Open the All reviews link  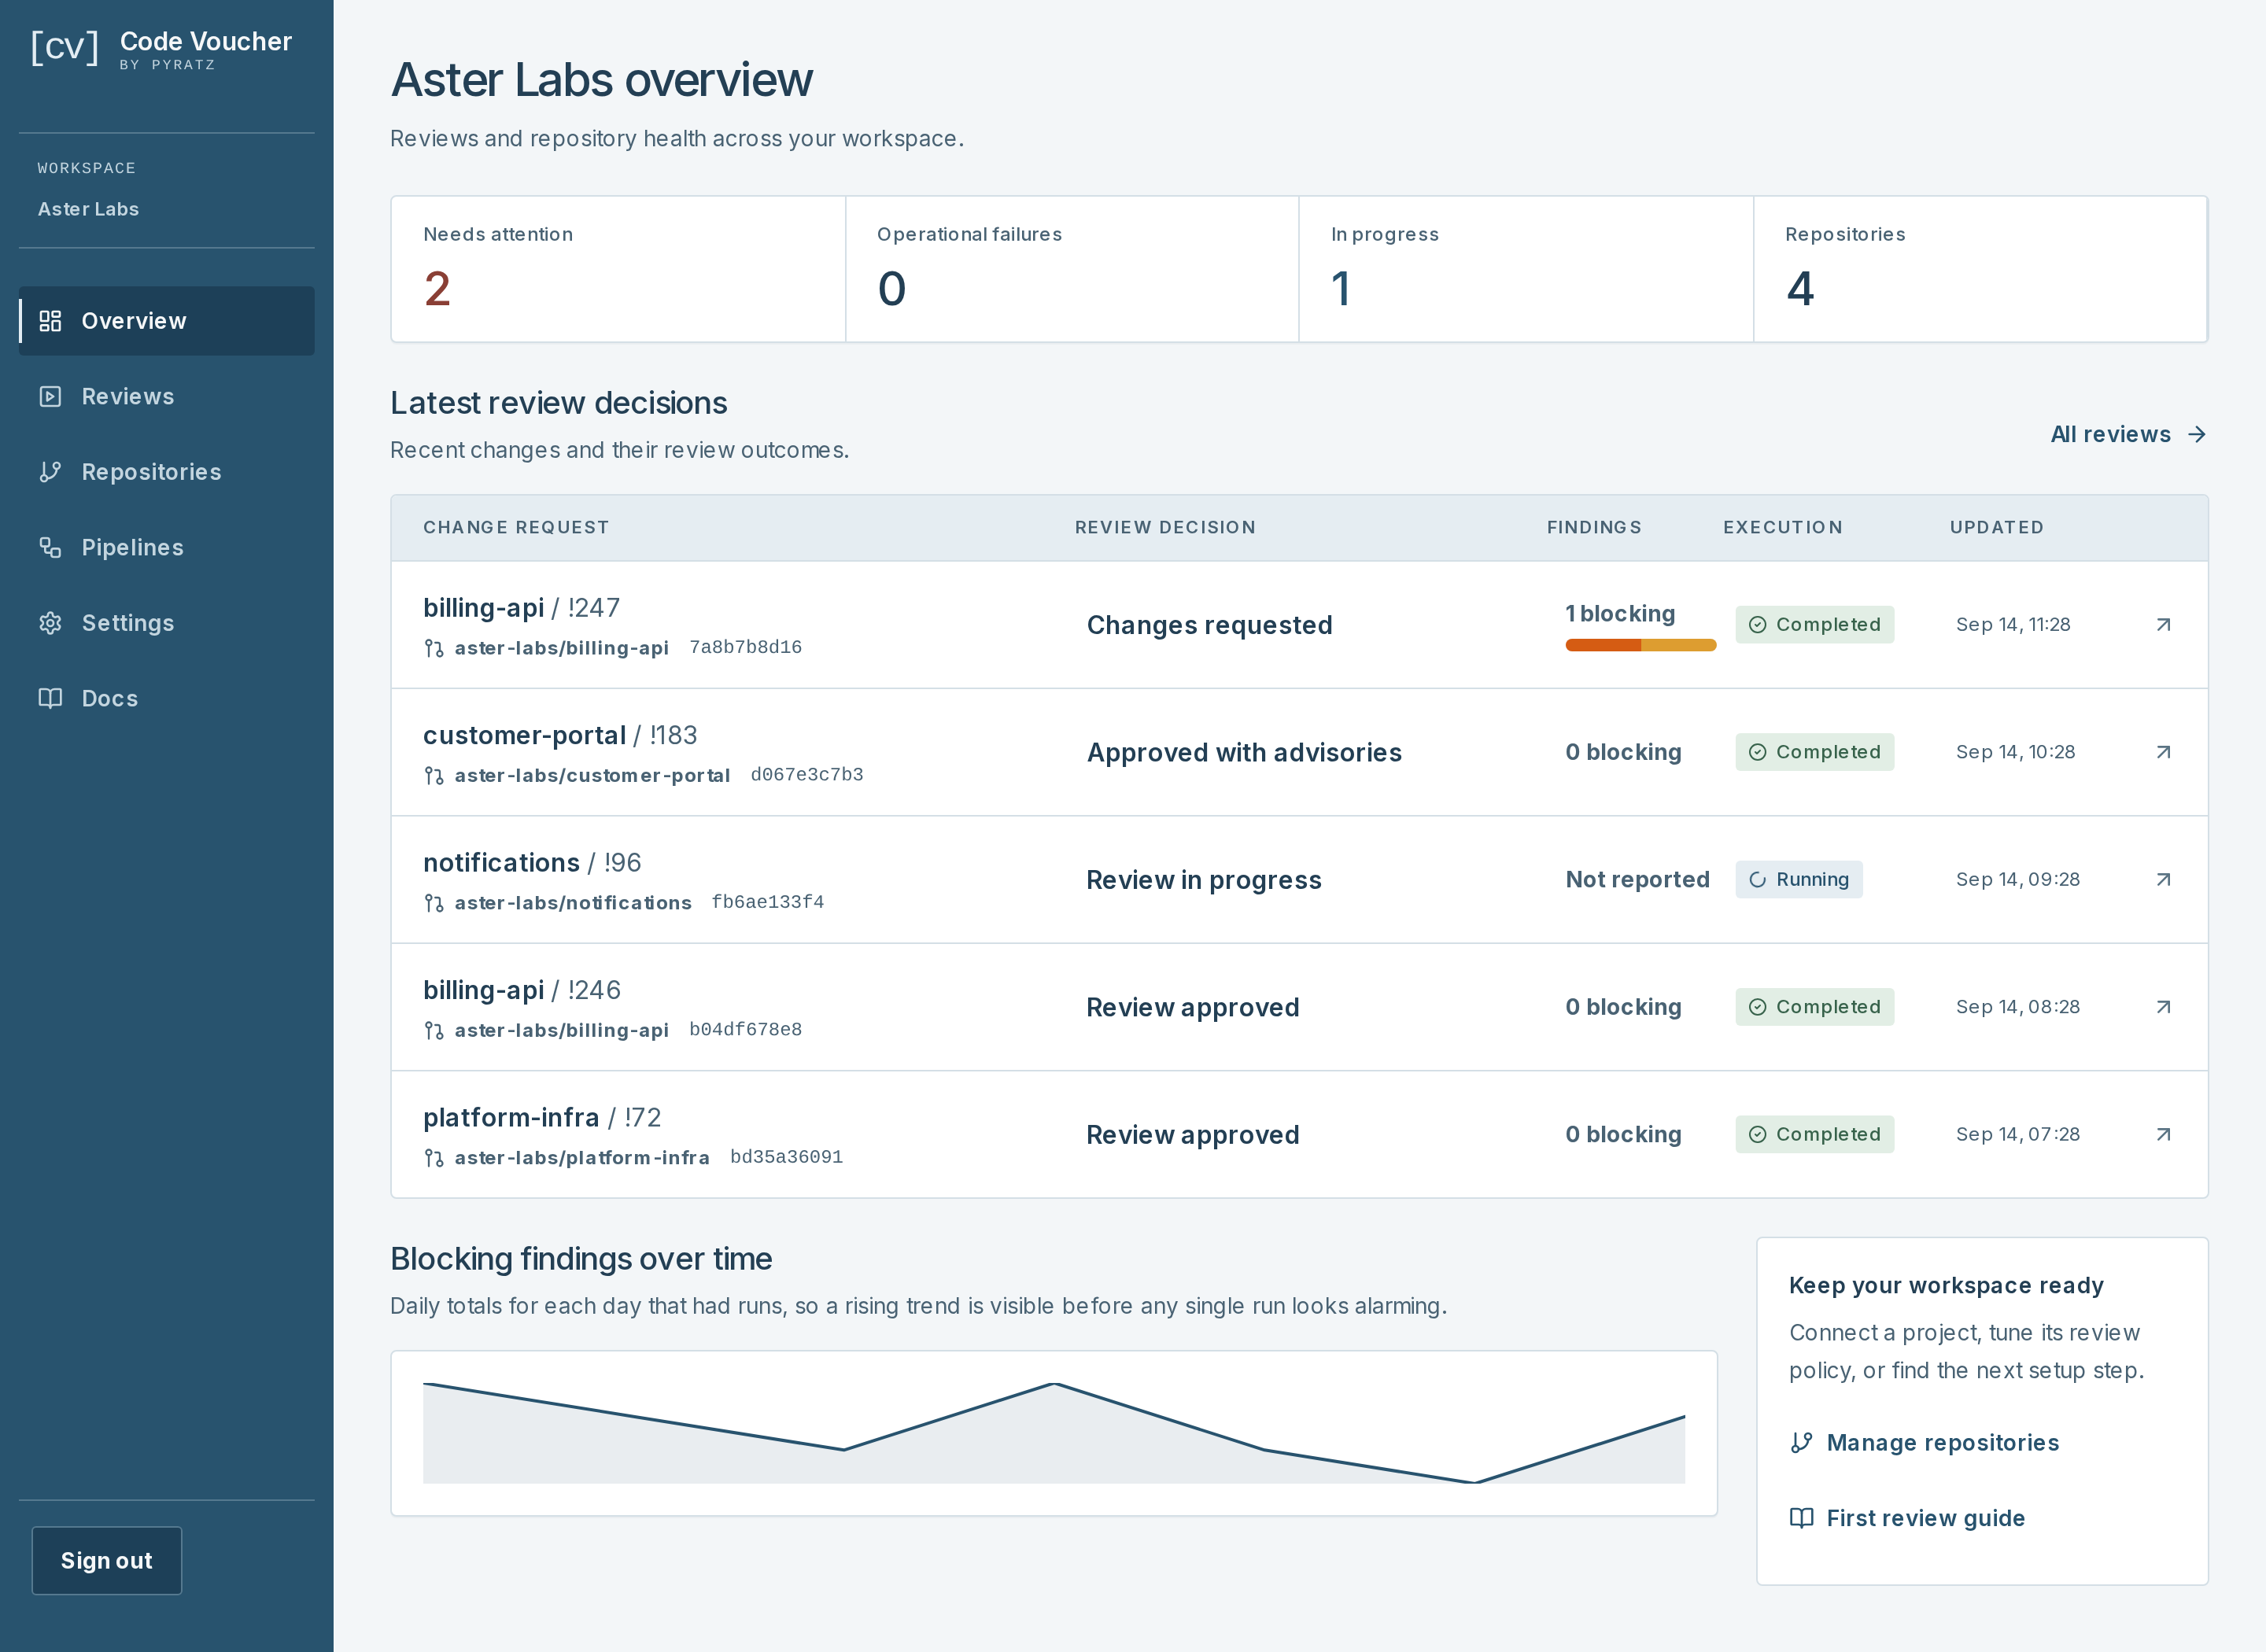(x=2128, y=434)
